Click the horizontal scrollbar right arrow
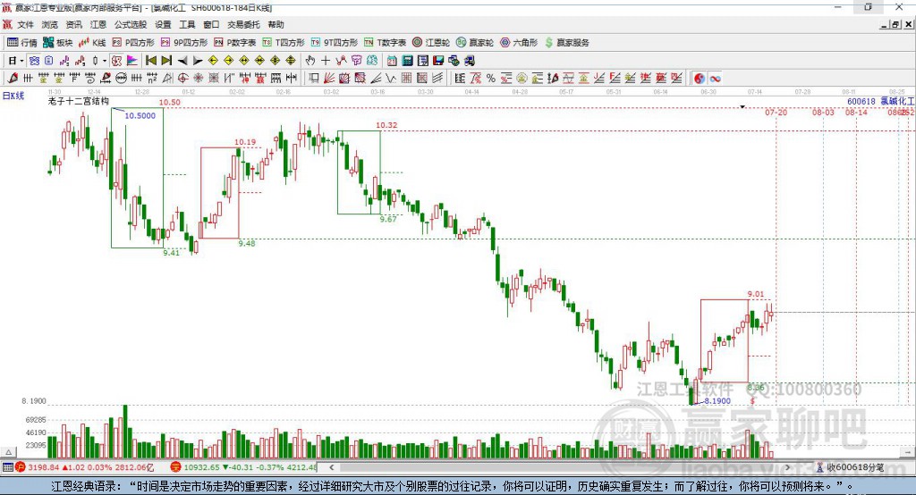Screen dimensions: 916x495 tap(788, 467)
